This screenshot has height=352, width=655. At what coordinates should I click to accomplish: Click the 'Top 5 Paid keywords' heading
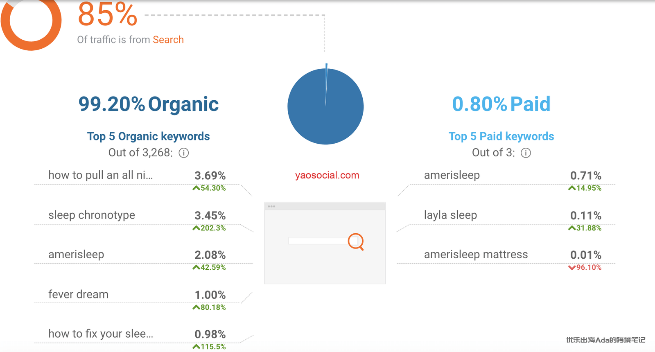[501, 136]
